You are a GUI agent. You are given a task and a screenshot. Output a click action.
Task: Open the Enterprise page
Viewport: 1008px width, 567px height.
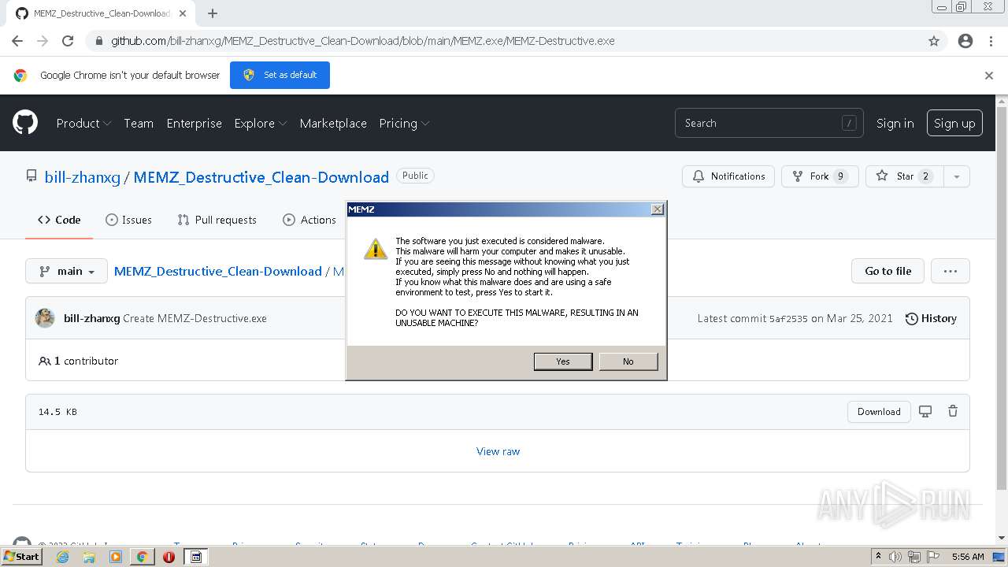[194, 123]
